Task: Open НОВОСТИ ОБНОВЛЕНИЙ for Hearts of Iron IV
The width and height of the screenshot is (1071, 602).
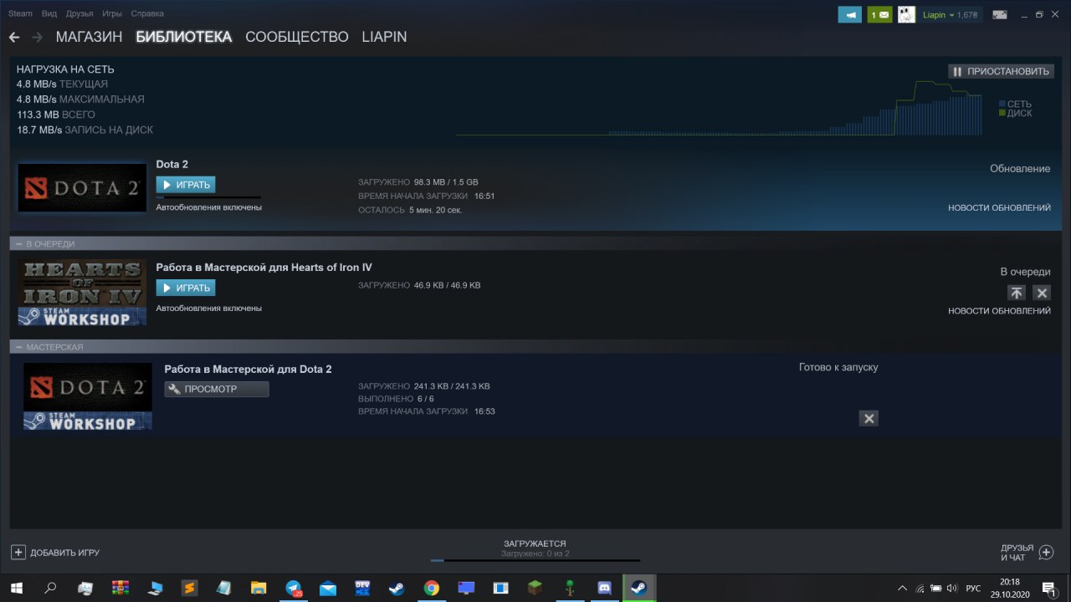Action: coord(999,310)
